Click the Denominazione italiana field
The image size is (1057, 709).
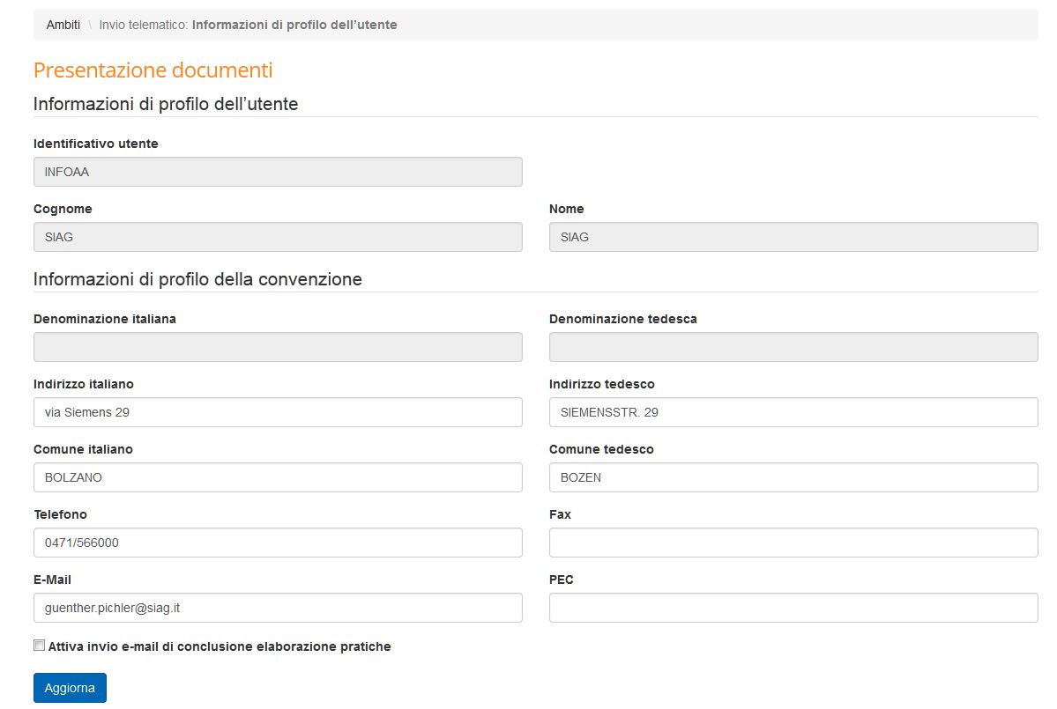[278, 347]
